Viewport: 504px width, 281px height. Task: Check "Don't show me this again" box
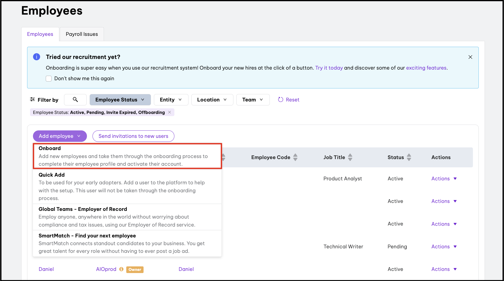point(49,79)
